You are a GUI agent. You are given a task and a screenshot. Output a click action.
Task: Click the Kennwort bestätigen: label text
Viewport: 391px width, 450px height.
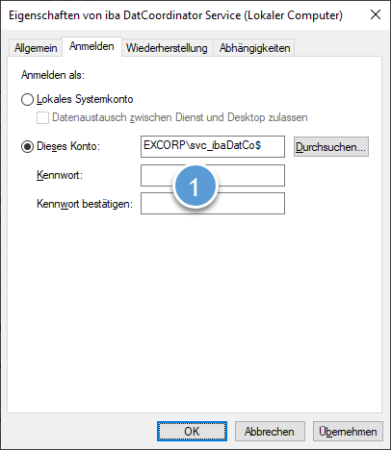tap(85, 204)
